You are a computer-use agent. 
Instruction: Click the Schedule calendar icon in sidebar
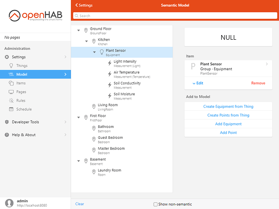coord(11,109)
